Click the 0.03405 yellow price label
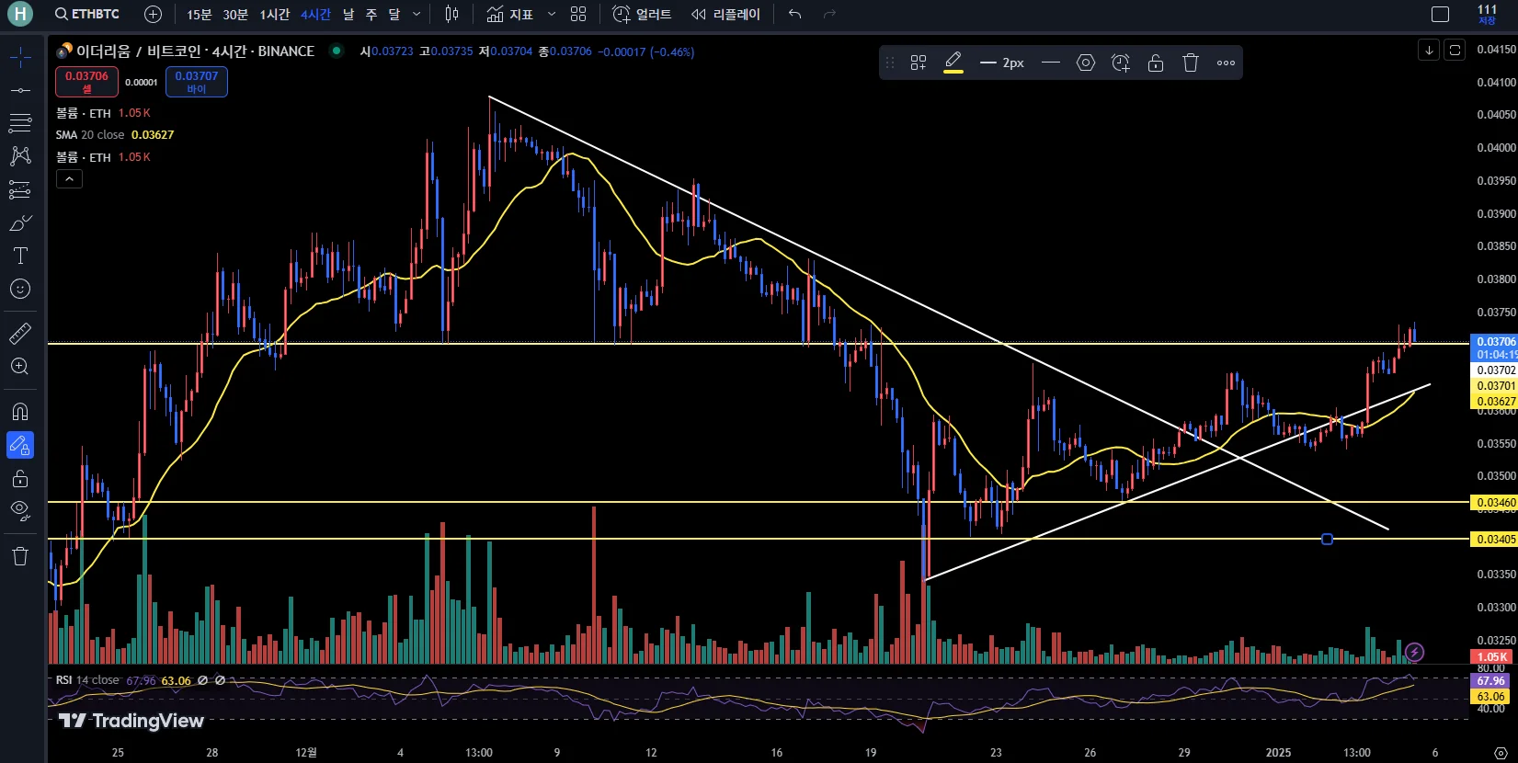 tap(1495, 540)
